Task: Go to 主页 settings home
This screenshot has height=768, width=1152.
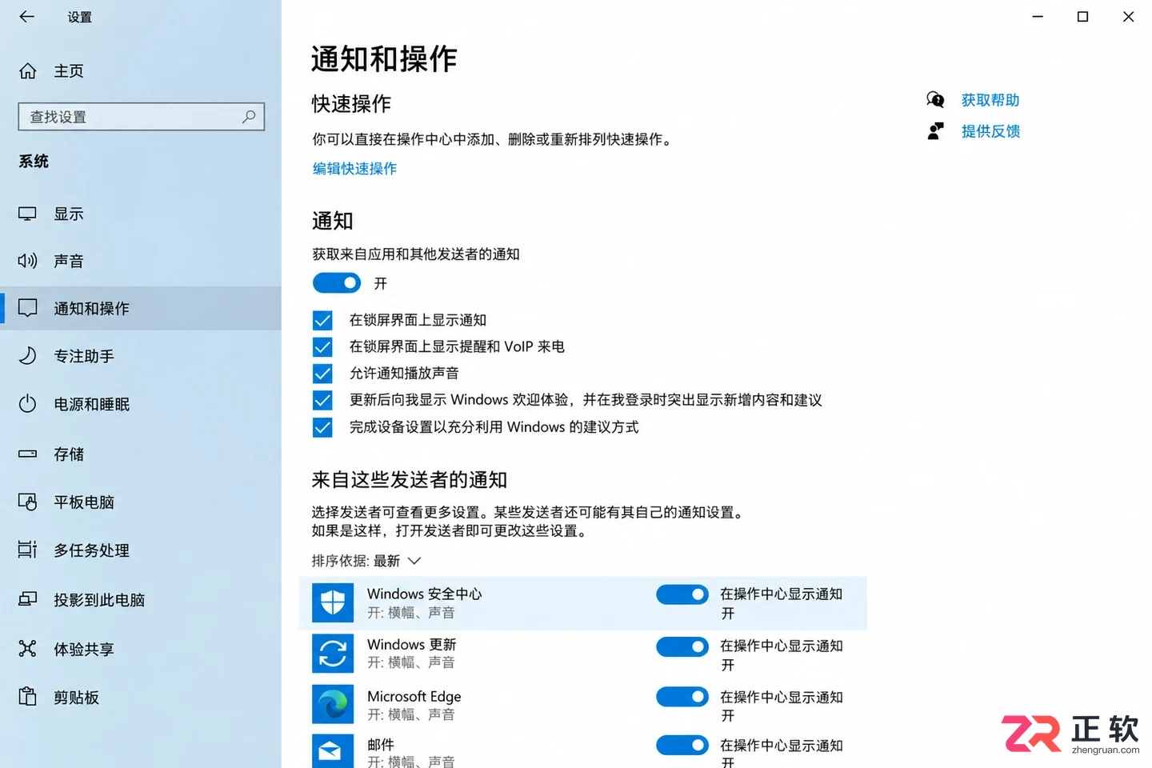Action: click(x=141, y=71)
